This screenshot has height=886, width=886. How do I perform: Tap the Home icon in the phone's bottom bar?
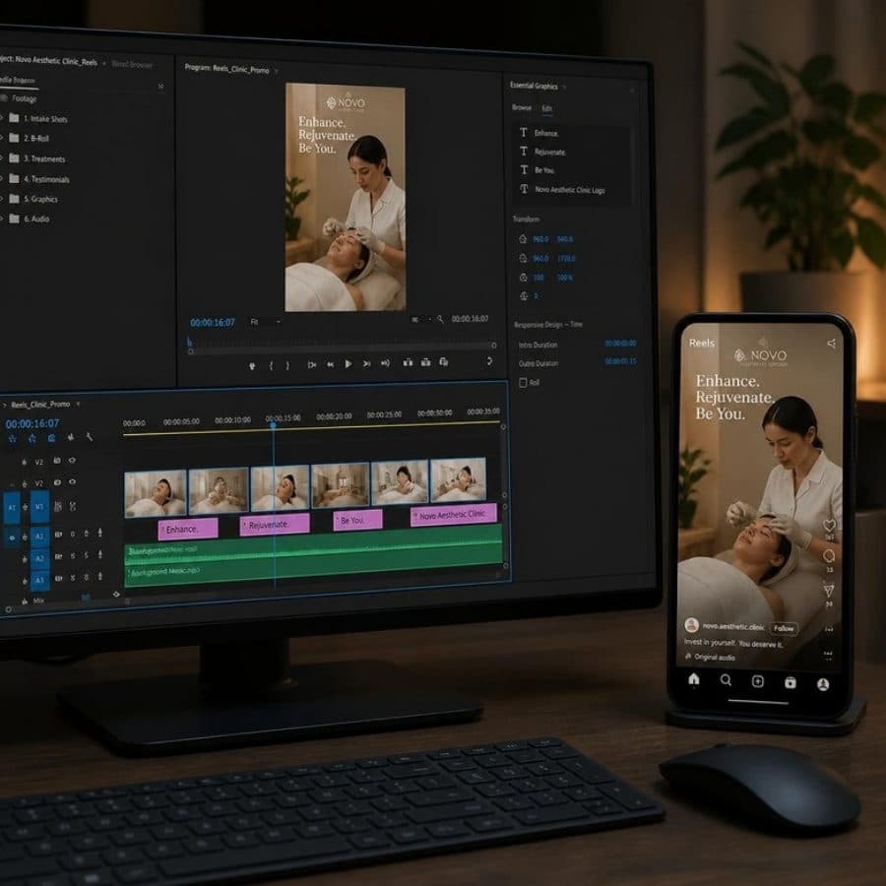click(694, 679)
